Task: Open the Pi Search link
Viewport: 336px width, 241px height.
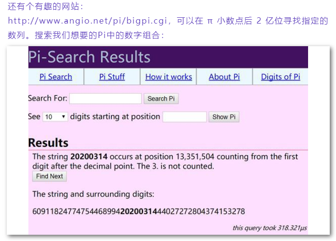Action: 56,76
